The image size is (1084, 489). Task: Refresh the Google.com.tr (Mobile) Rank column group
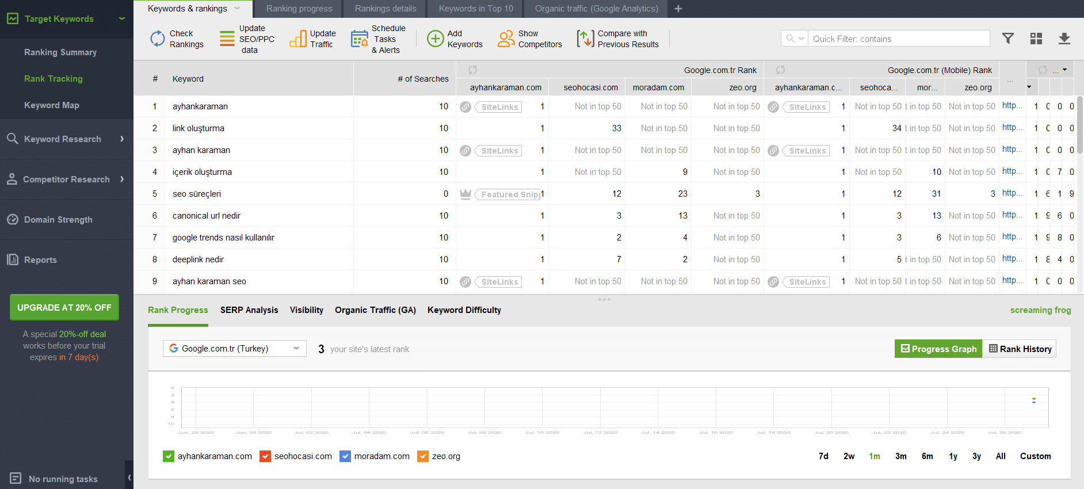point(781,70)
